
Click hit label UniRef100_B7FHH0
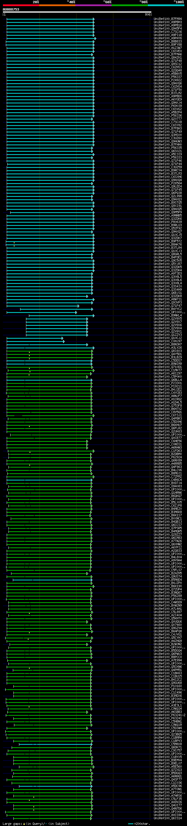click(x=168, y=145)
